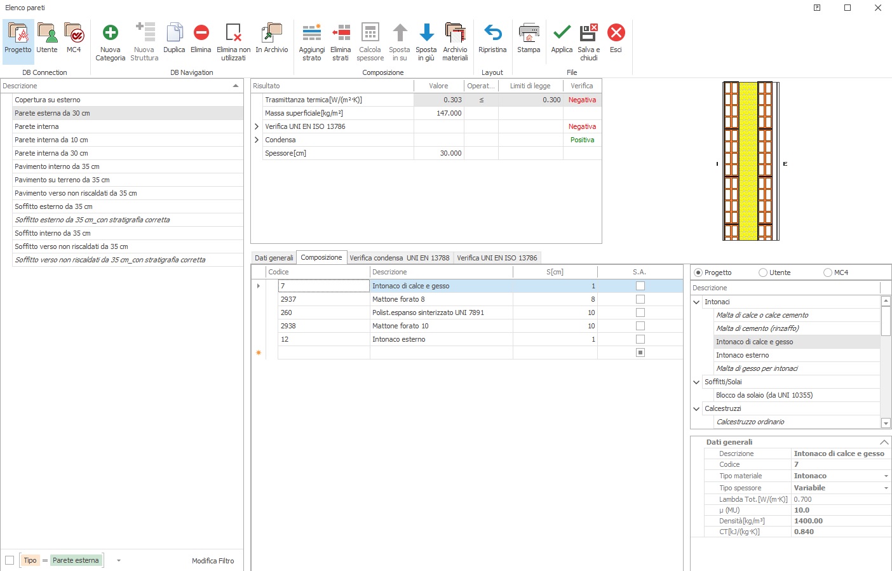Click the Aggiungi strato icon

(311, 33)
